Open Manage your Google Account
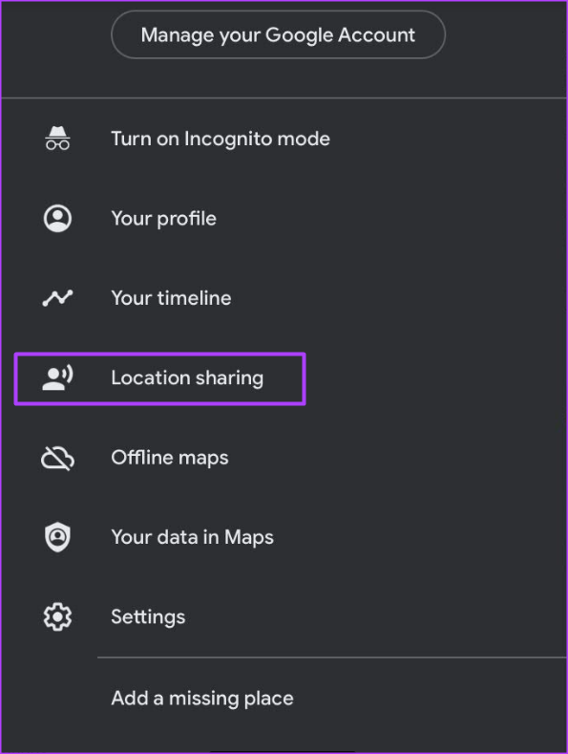Image resolution: width=568 pixels, height=754 pixels. [x=278, y=34]
